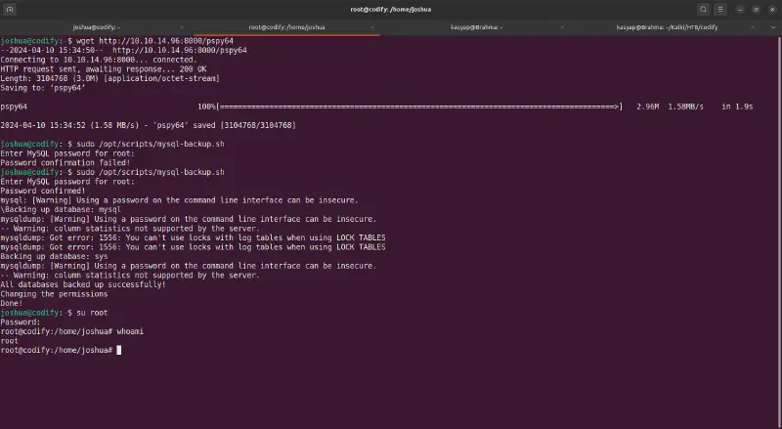Click the search icon in title bar
Image resolution: width=782 pixels, height=429 pixels.
click(702, 9)
